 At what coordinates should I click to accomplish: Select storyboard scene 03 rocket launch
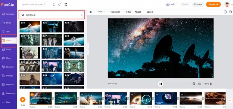pyautogui.click(x=91, y=98)
